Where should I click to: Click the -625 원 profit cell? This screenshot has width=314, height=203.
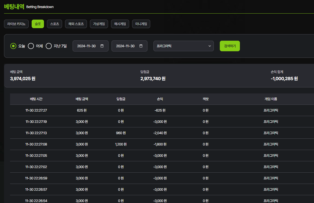coord(160,110)
